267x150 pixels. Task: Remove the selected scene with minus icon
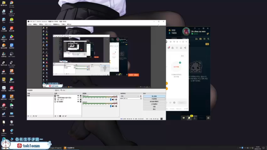click(31, 116)
